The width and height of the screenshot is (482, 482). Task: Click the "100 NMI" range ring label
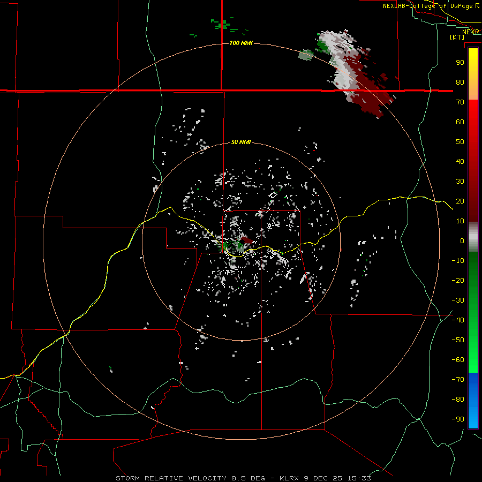coord(241,43)
